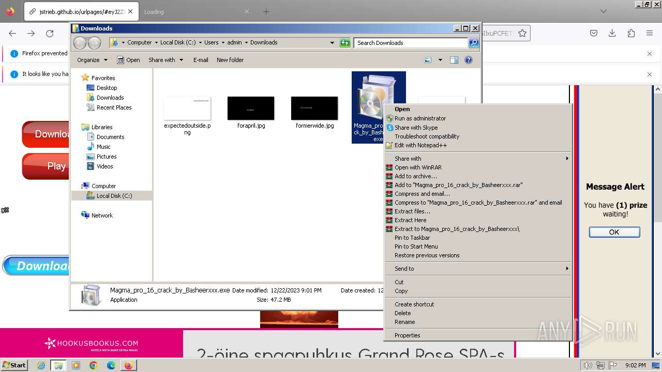Open Firefox hamburger application menu
Image resolution: width=662 pixels, height=372 pixels.
click(650, 33)
